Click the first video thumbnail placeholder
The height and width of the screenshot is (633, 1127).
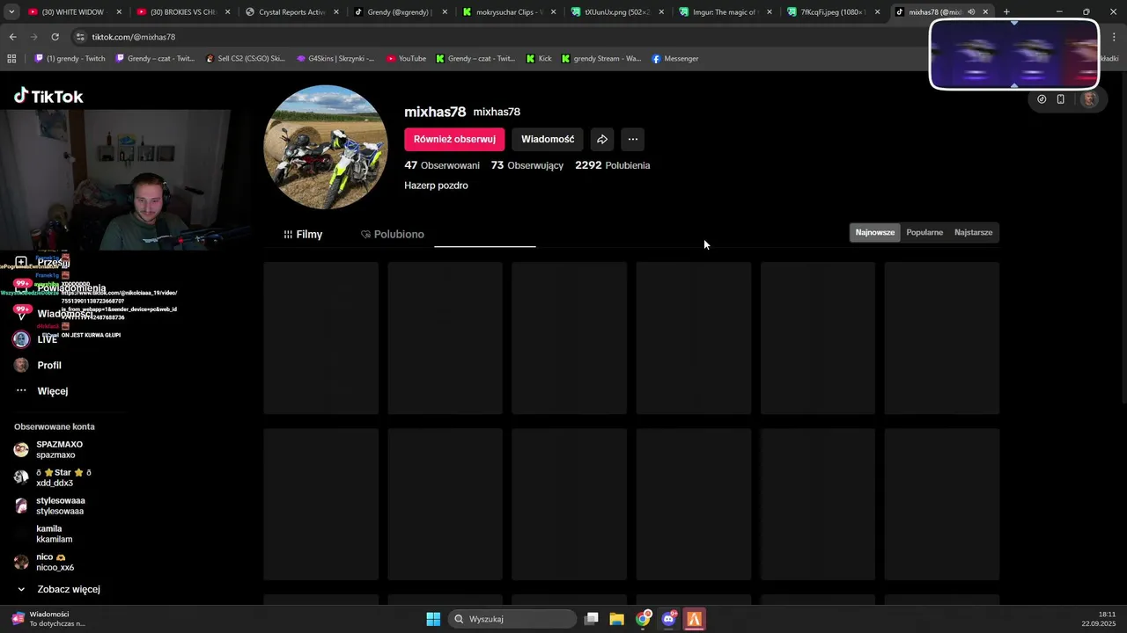321,338
